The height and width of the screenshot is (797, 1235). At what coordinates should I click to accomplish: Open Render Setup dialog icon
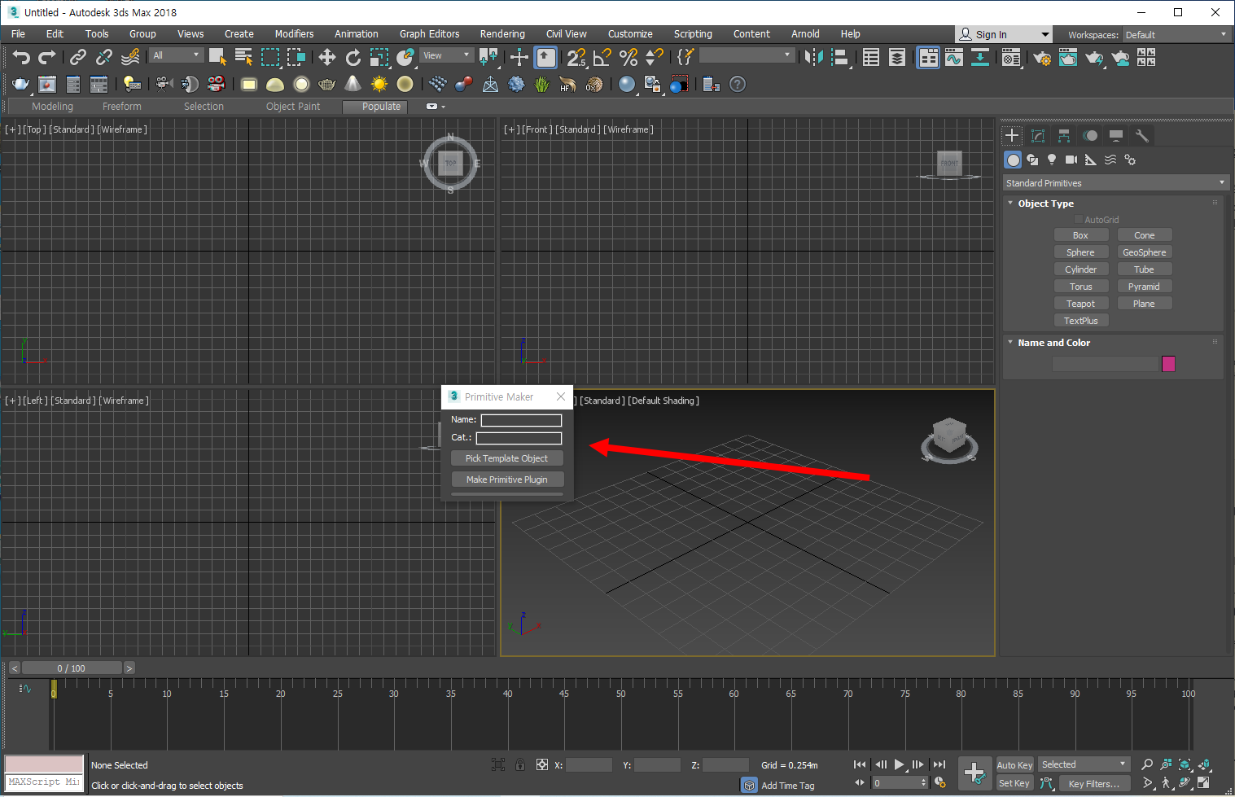pos(1042,57)
